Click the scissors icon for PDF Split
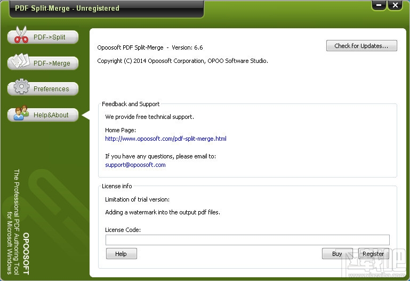Image resolution: width=410 pixels, height=281 pixels. point(21,35)
